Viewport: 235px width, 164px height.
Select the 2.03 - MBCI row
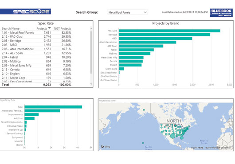[36, 45]
